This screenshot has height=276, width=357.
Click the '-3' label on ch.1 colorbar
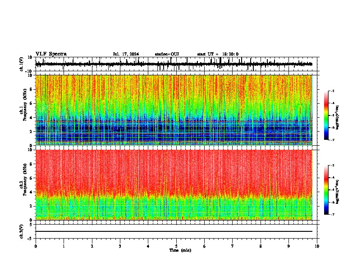pos(333,91)
